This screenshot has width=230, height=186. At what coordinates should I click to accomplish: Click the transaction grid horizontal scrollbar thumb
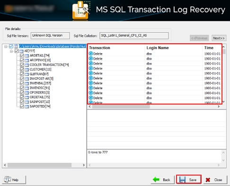[x=121, y=107]
